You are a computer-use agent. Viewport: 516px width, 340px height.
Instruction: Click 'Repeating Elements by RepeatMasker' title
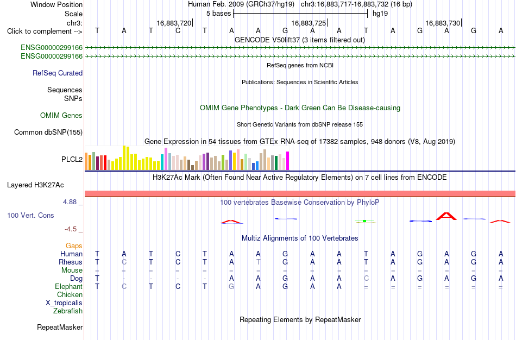[x=300, y=319]
